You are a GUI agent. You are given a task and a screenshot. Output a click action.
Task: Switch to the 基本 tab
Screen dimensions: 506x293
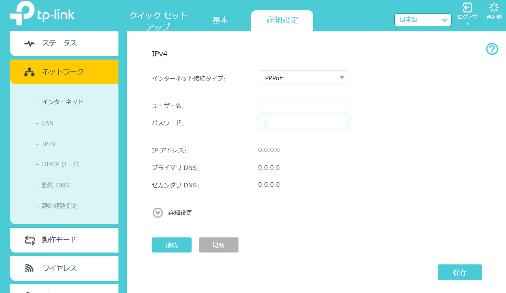tap(220, 21)
